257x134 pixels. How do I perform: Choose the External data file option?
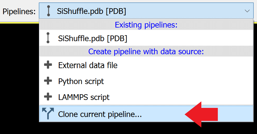pyautogui.click(x=88, y=65)
